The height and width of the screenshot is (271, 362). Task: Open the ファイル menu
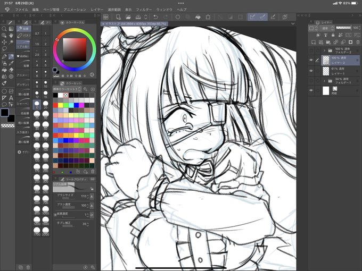(x=21, y=10)
